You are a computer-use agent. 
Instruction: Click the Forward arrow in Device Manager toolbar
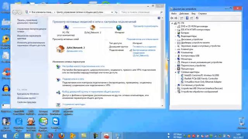click(x=176, y=18)
